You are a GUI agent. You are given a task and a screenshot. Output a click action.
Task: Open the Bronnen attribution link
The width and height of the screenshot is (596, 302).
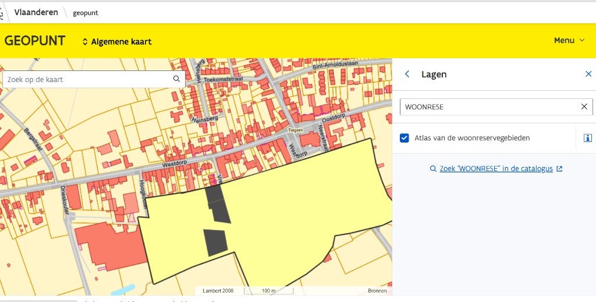point(377,290)
